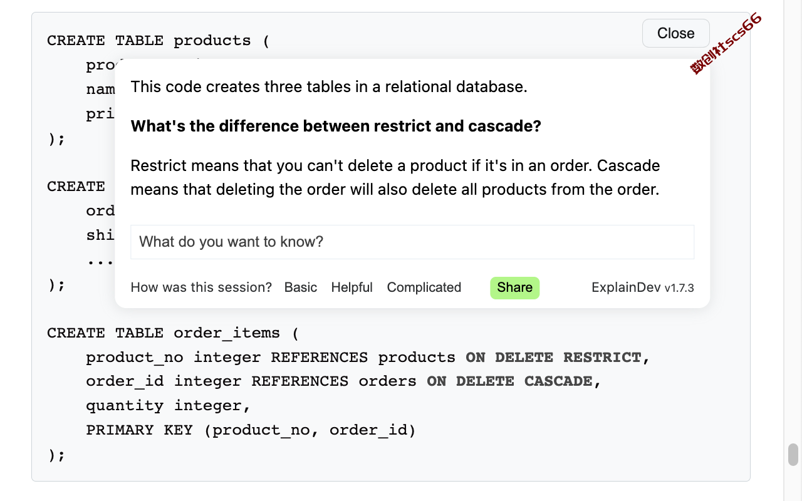Click the bold ON DELETE CASCADE clause
This screenshot has width=802, height=501.
(x=510, y=381)
